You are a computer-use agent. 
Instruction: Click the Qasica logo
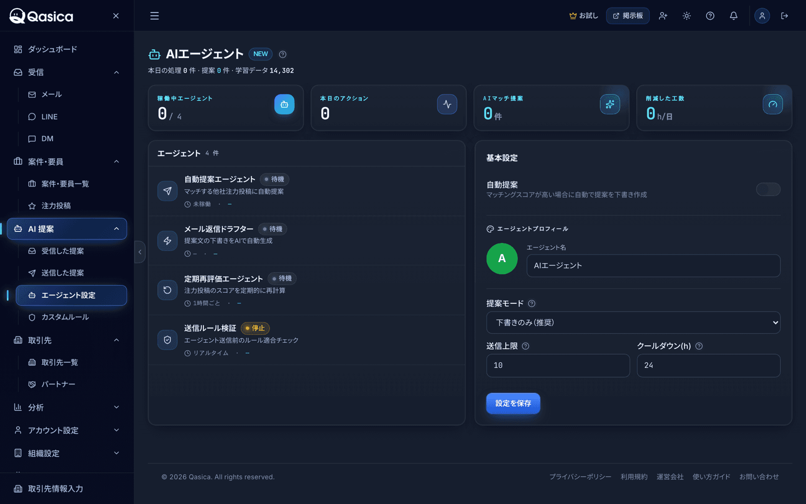point(41,16)
